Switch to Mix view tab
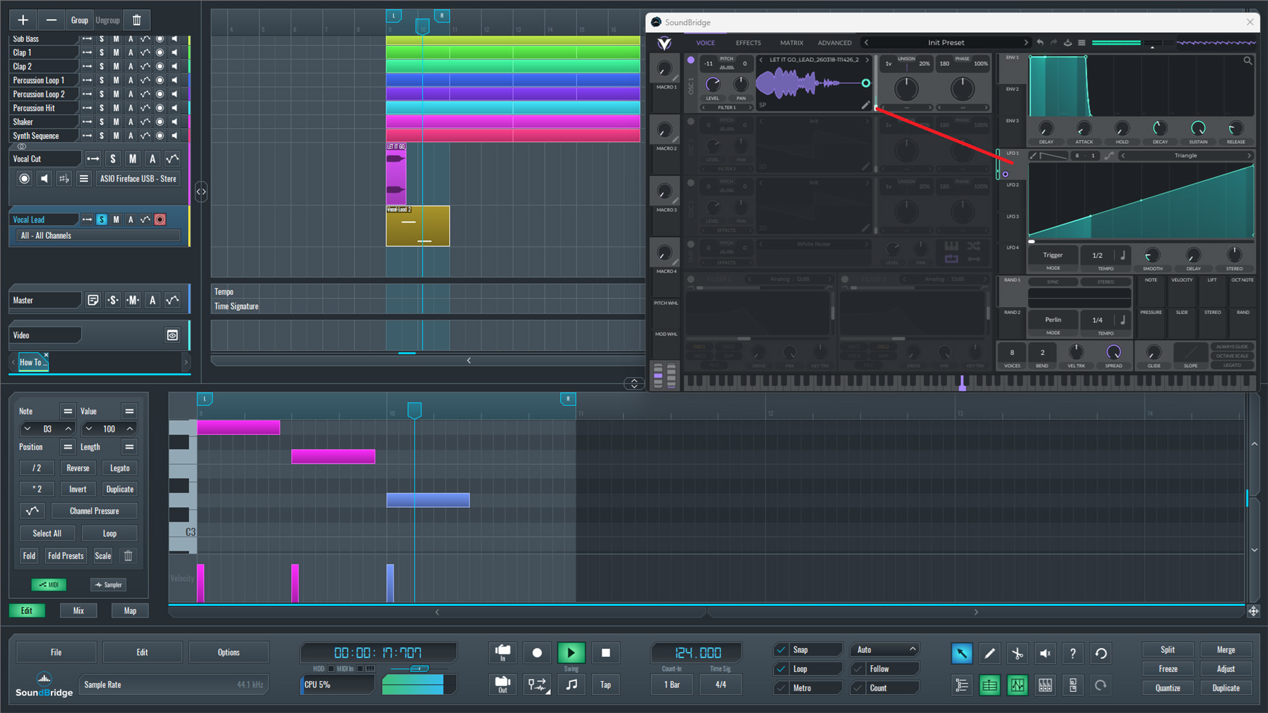 [79, 611]
